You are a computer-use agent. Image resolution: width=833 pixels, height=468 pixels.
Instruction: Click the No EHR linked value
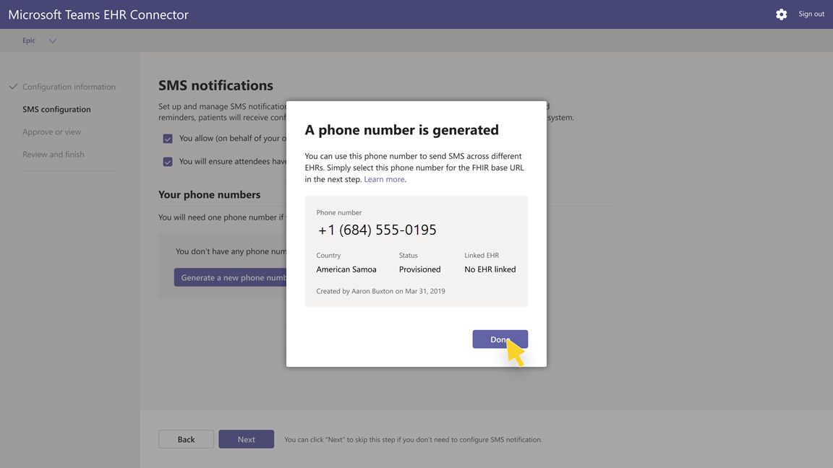[x=490, y=269]
